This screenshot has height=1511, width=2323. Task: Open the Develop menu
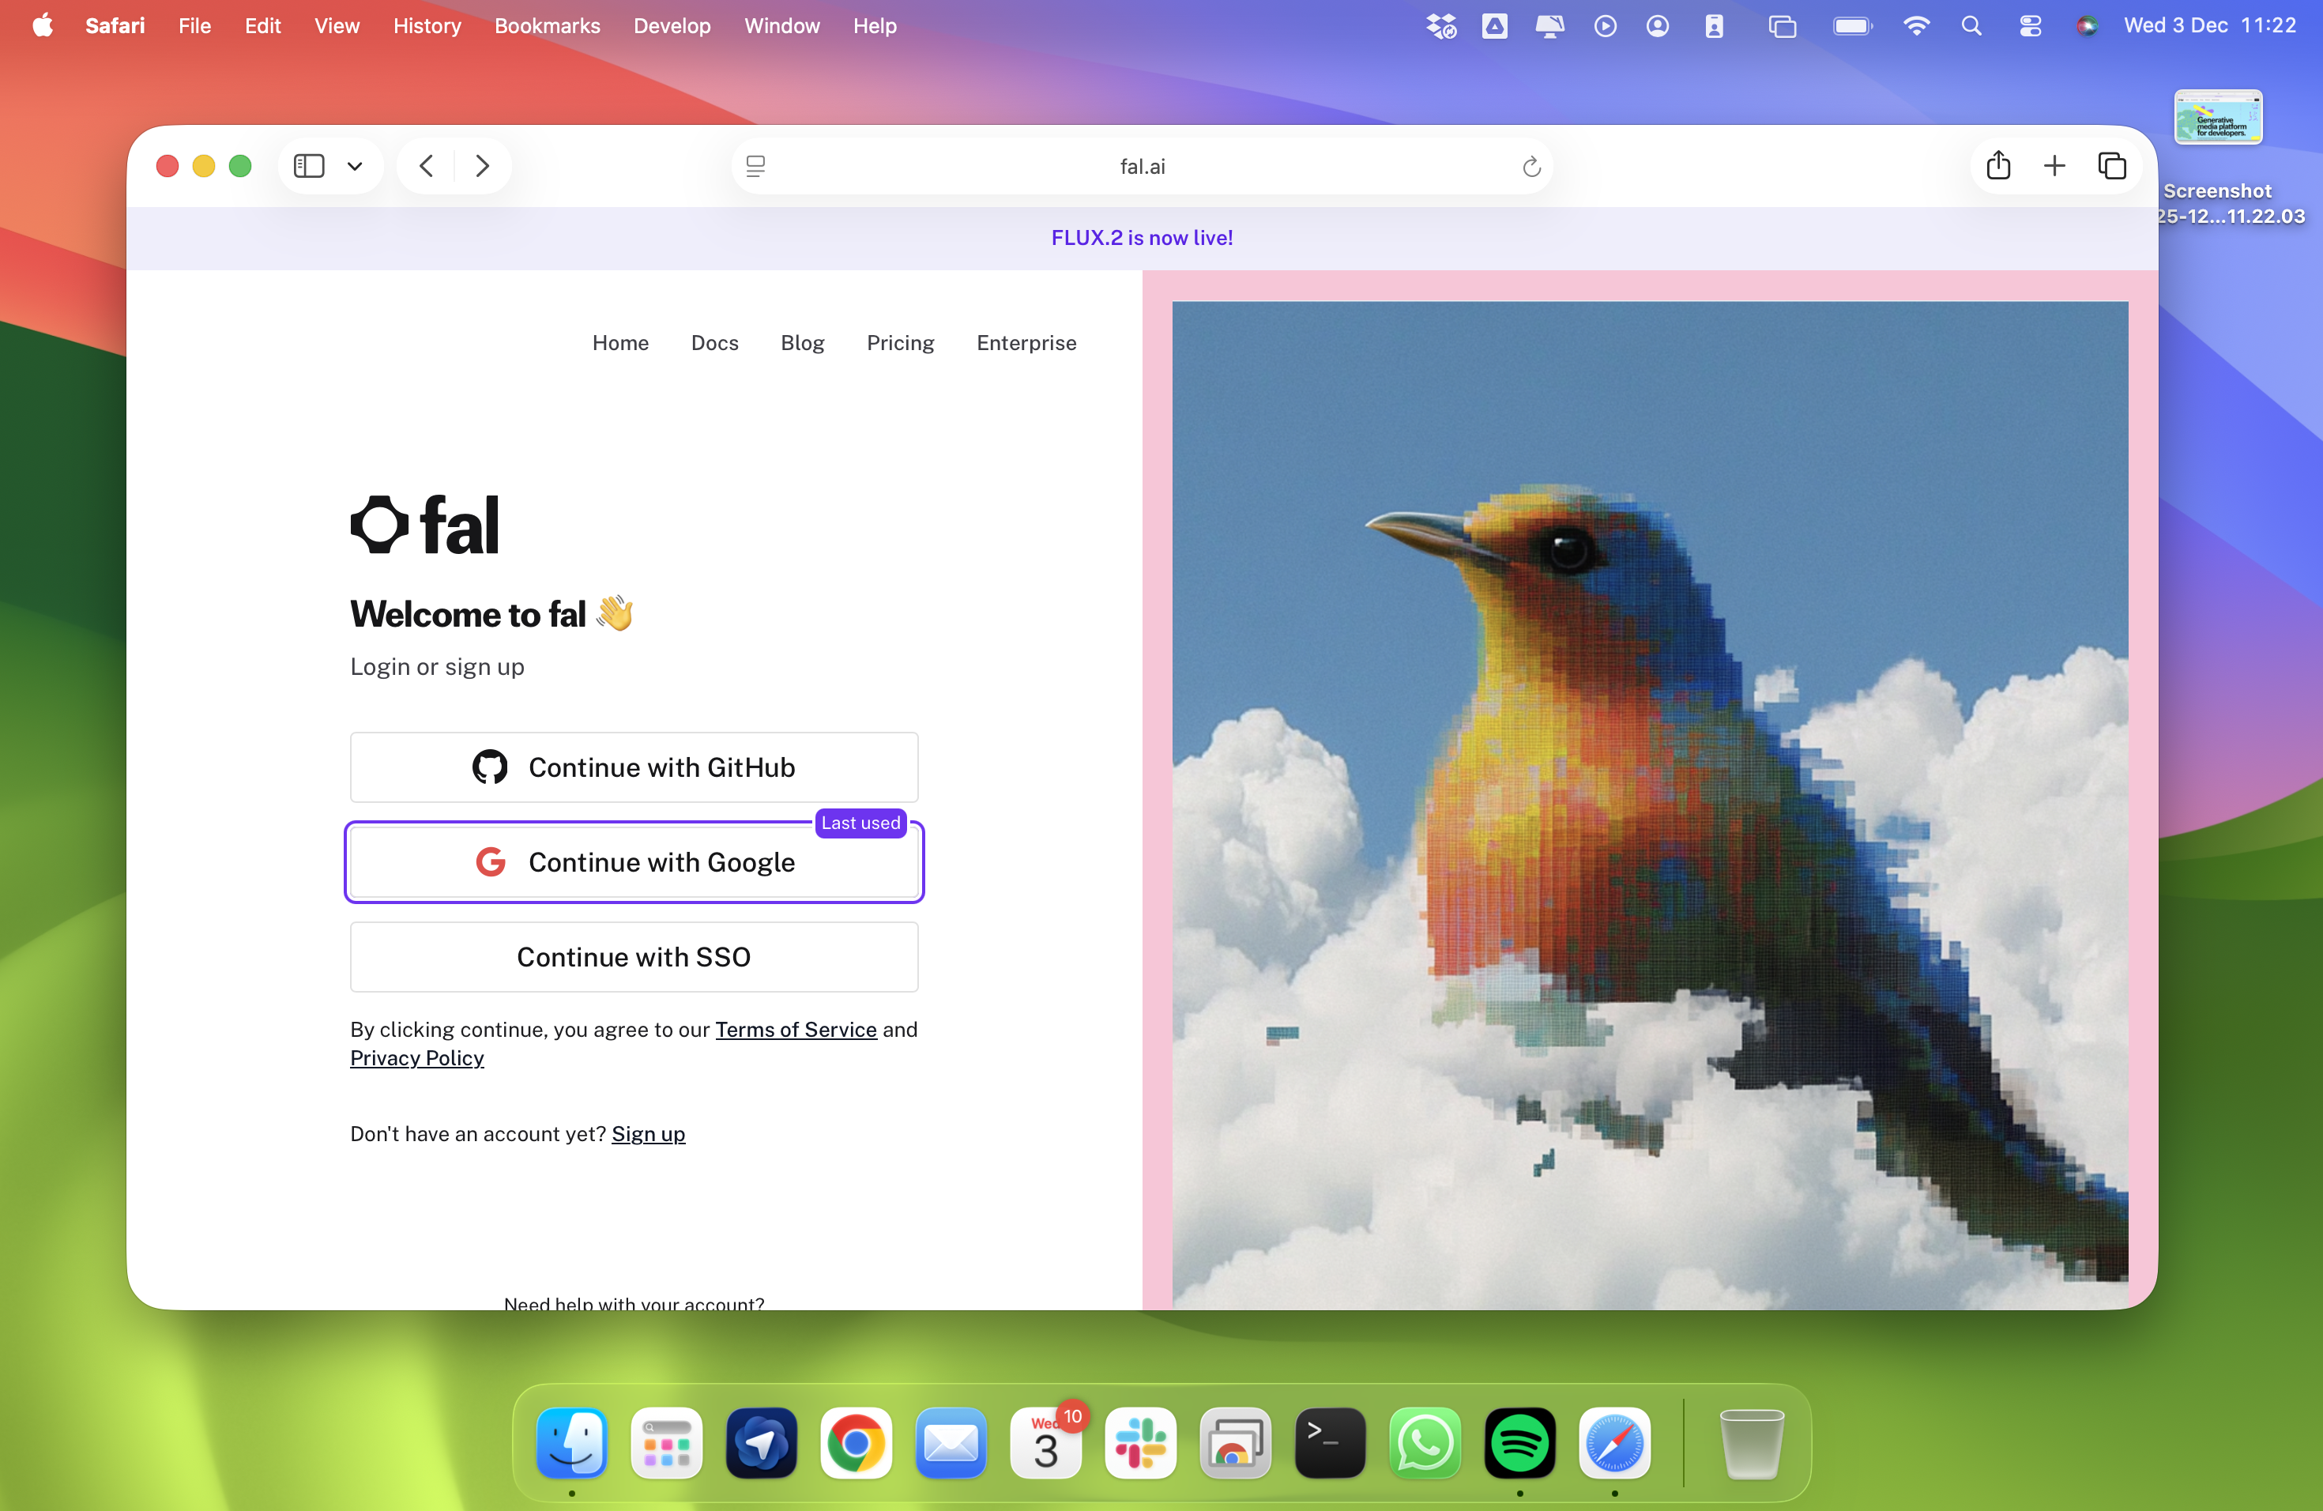[x=672, y=25]
